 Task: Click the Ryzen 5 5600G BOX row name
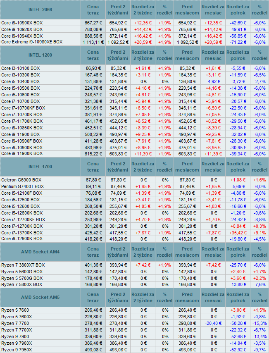coord(22,272)
